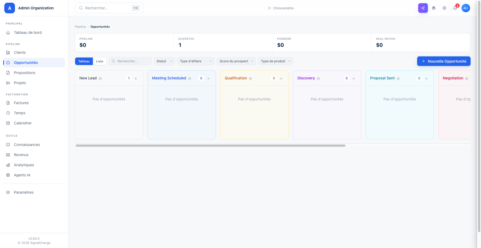Click Nouvelle Opportunité button
Screen dimensions: 481x248
pyautogui.click(x=444, y=61)
